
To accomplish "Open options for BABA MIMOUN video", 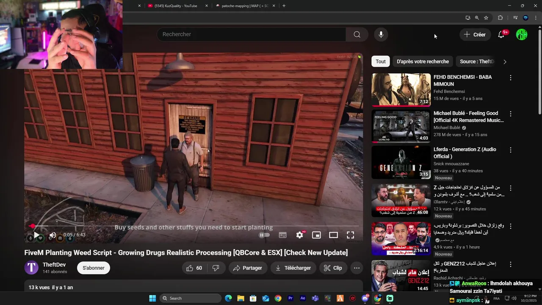I will [511, 78].
